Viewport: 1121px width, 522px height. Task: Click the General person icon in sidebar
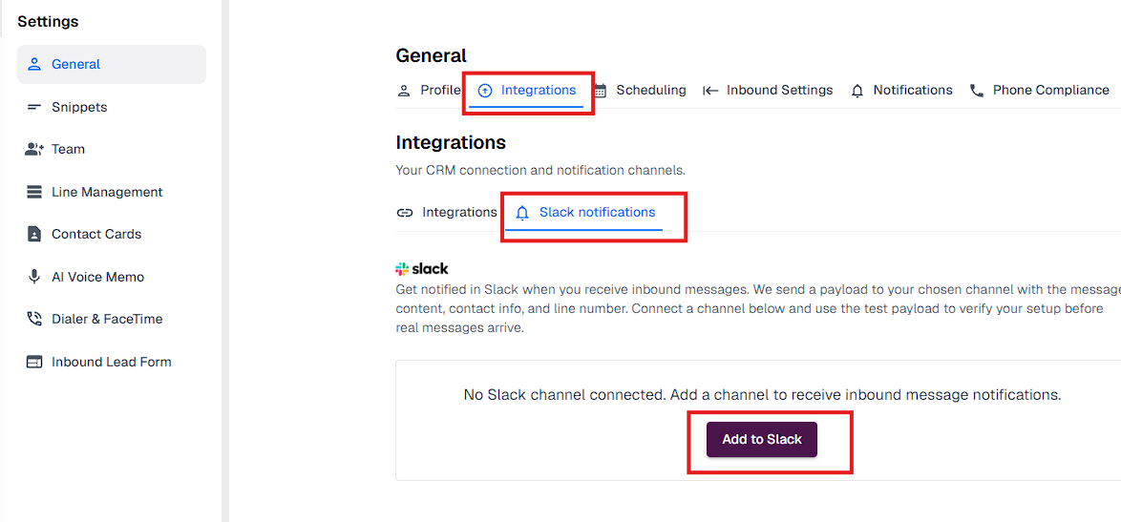click(33, 64)
